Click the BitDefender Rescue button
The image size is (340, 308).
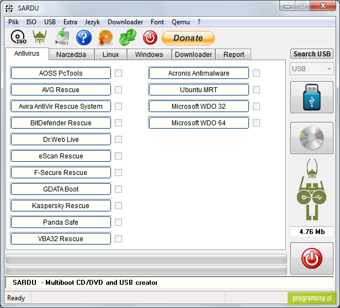coord(61,123)
